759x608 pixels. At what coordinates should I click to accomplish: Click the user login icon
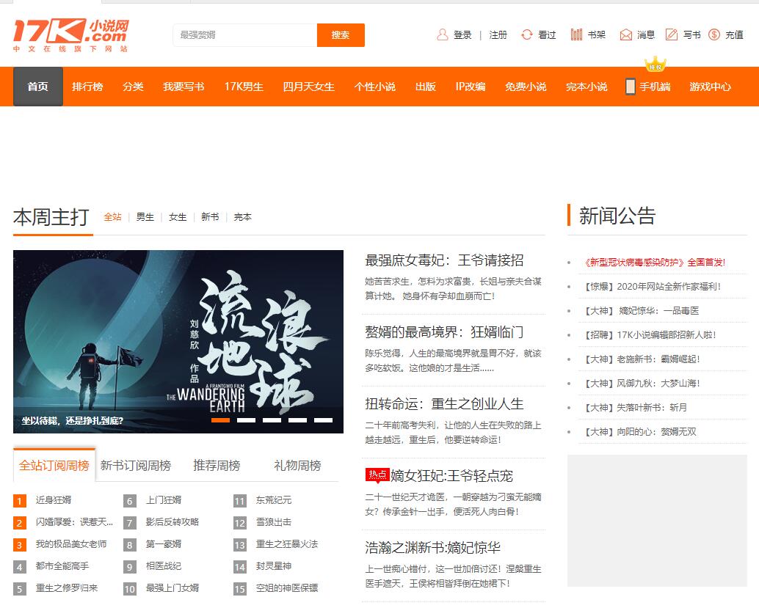(442, 34)
